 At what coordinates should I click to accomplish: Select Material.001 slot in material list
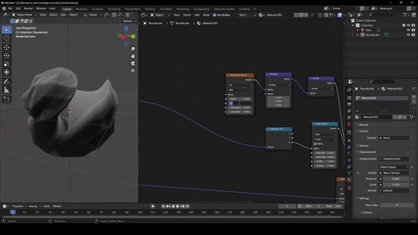tap(381, 98)
